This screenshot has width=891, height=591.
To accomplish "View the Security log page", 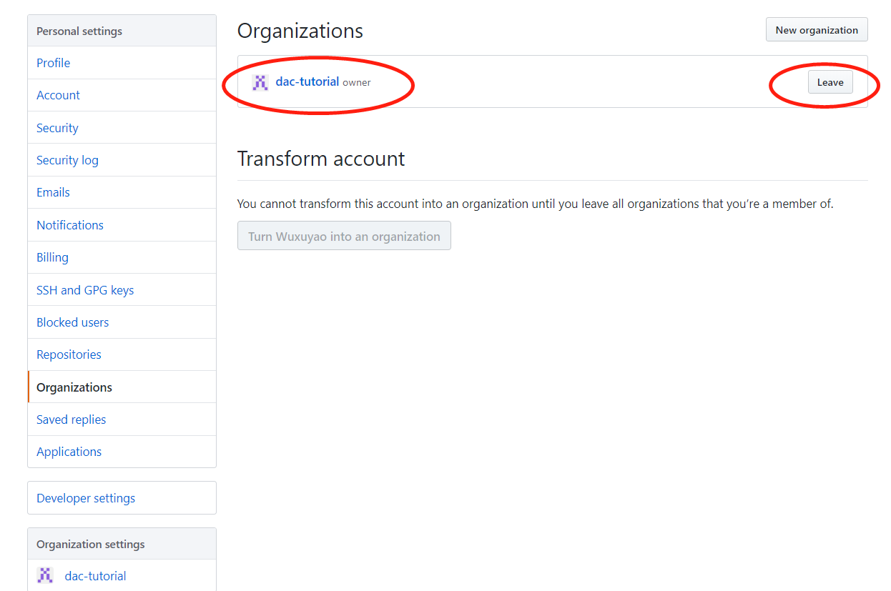I will point(67,160).
